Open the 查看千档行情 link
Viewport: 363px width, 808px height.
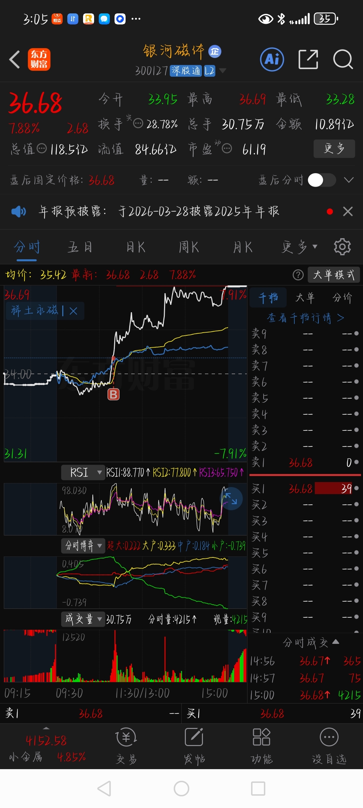(305, 318)
